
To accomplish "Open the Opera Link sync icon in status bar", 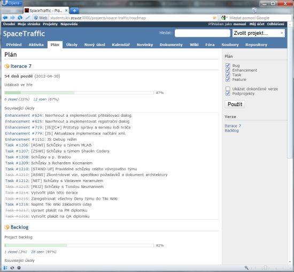I will [x=12, y=268].
